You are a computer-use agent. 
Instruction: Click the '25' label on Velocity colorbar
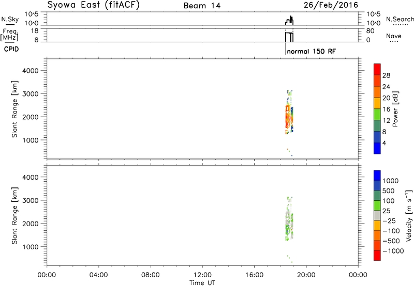click(x=386, y=211)
